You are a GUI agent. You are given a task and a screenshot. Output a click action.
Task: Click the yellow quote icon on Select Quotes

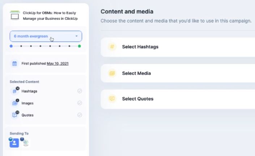pos(112,99)
